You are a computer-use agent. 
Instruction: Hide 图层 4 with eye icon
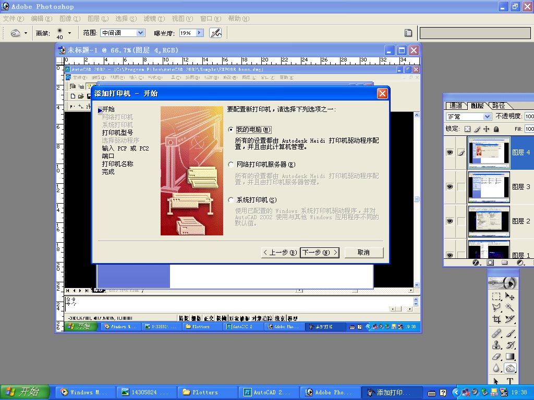click(450, 153)
